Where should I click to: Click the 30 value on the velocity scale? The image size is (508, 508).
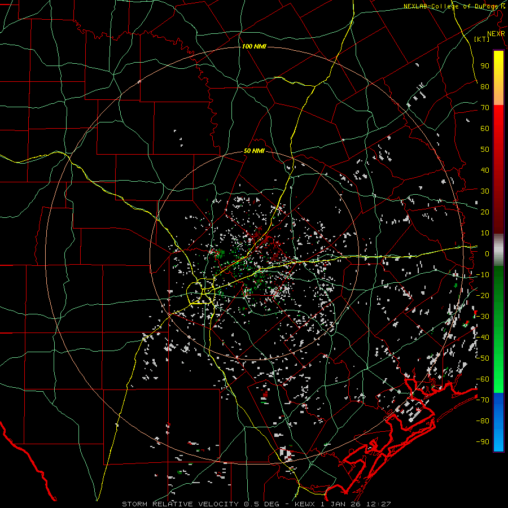(x=485, y=191)
